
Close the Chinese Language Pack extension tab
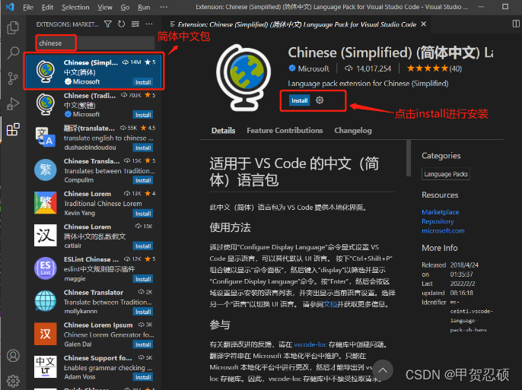423,24
